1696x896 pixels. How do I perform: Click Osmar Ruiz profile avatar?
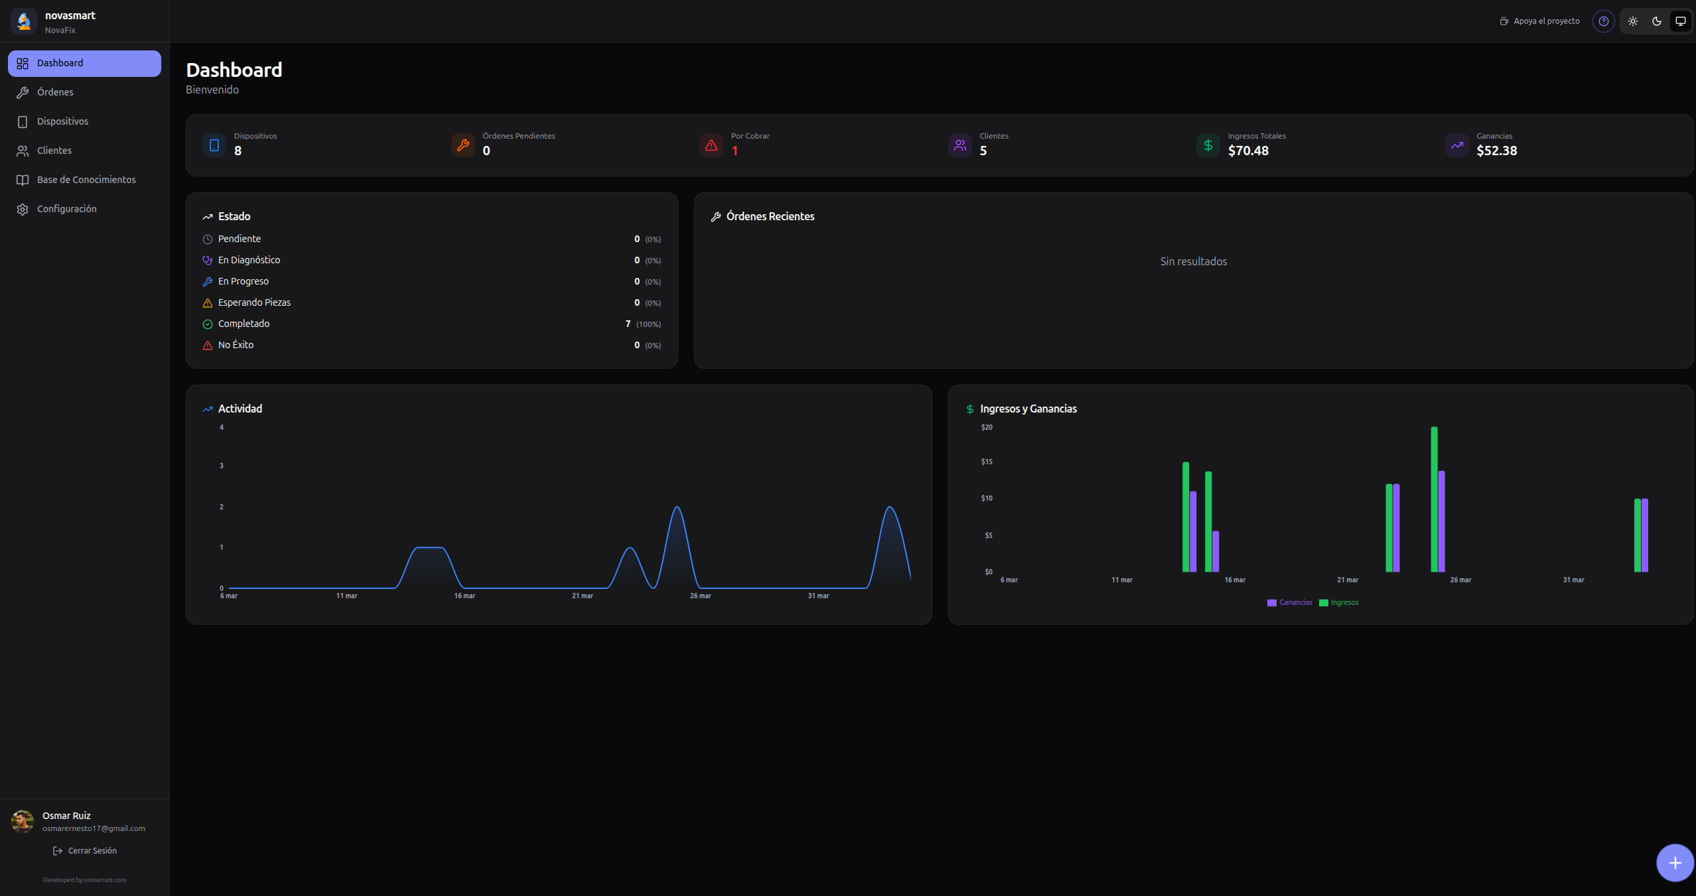coord(23,822)
